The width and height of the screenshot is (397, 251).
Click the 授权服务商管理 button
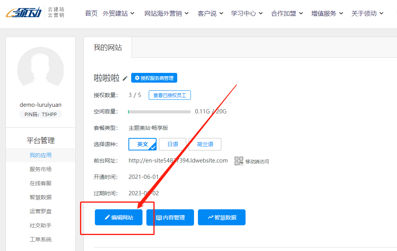tap(154, 78)
